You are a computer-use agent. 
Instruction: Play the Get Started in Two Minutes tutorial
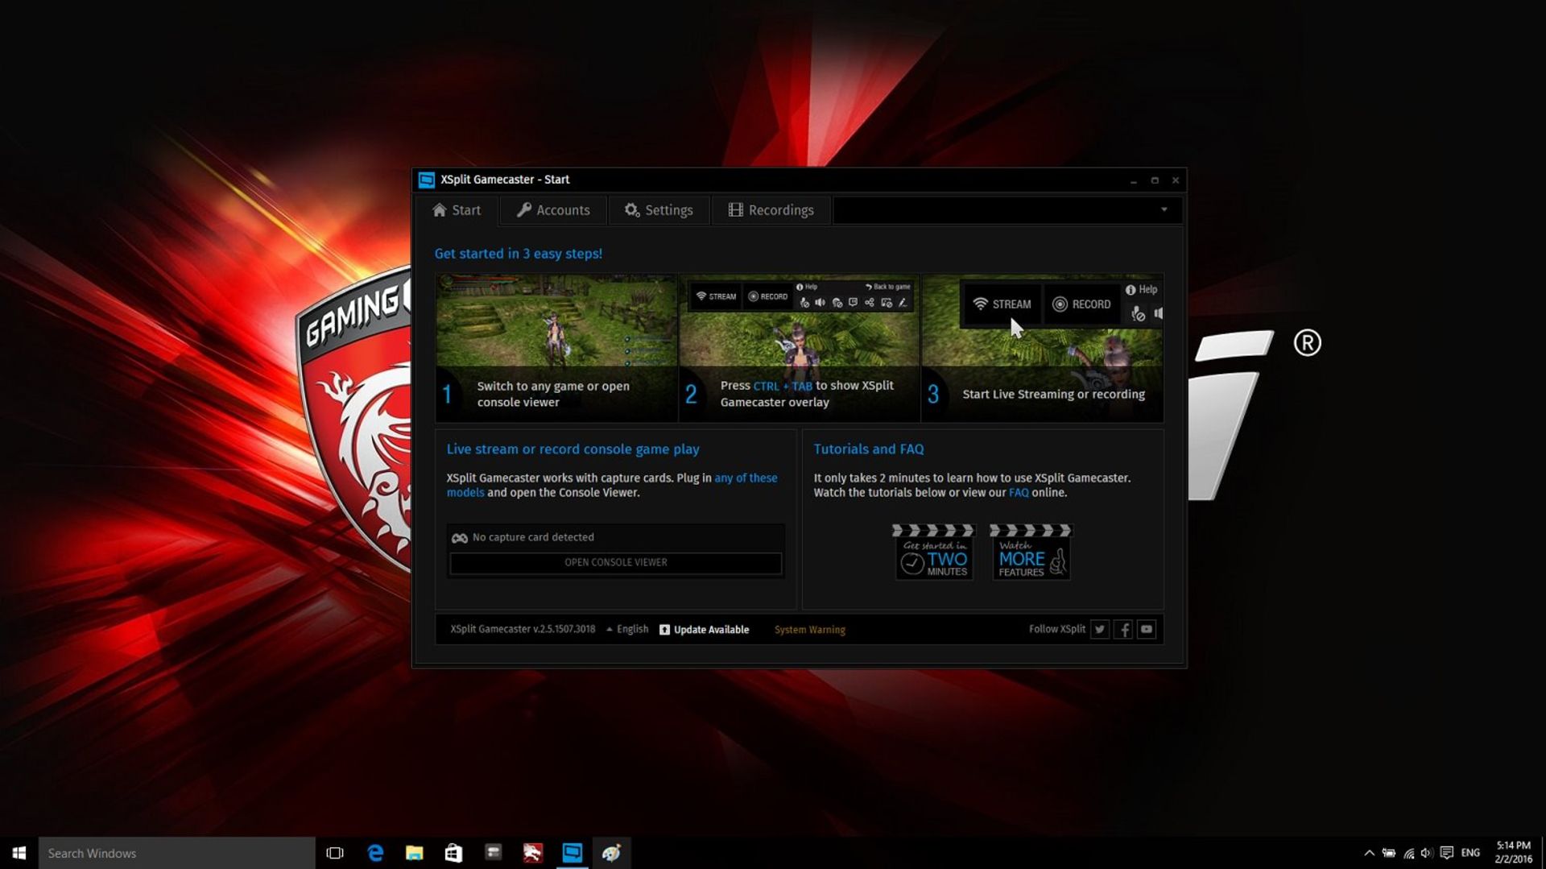tap(934, 552)
